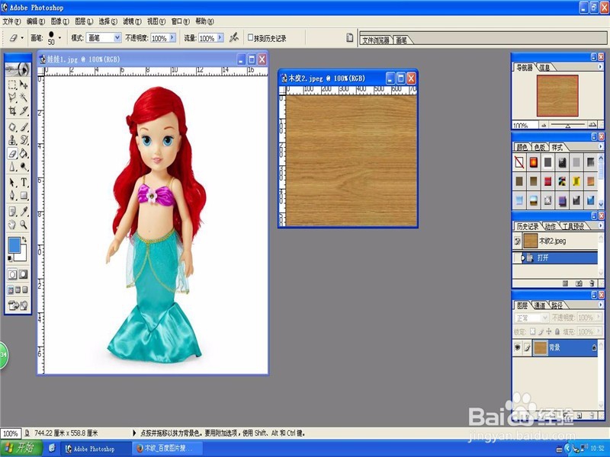Open the 图像 menu
The width and height of the screenshot is (610, 457).
(60, 21)
